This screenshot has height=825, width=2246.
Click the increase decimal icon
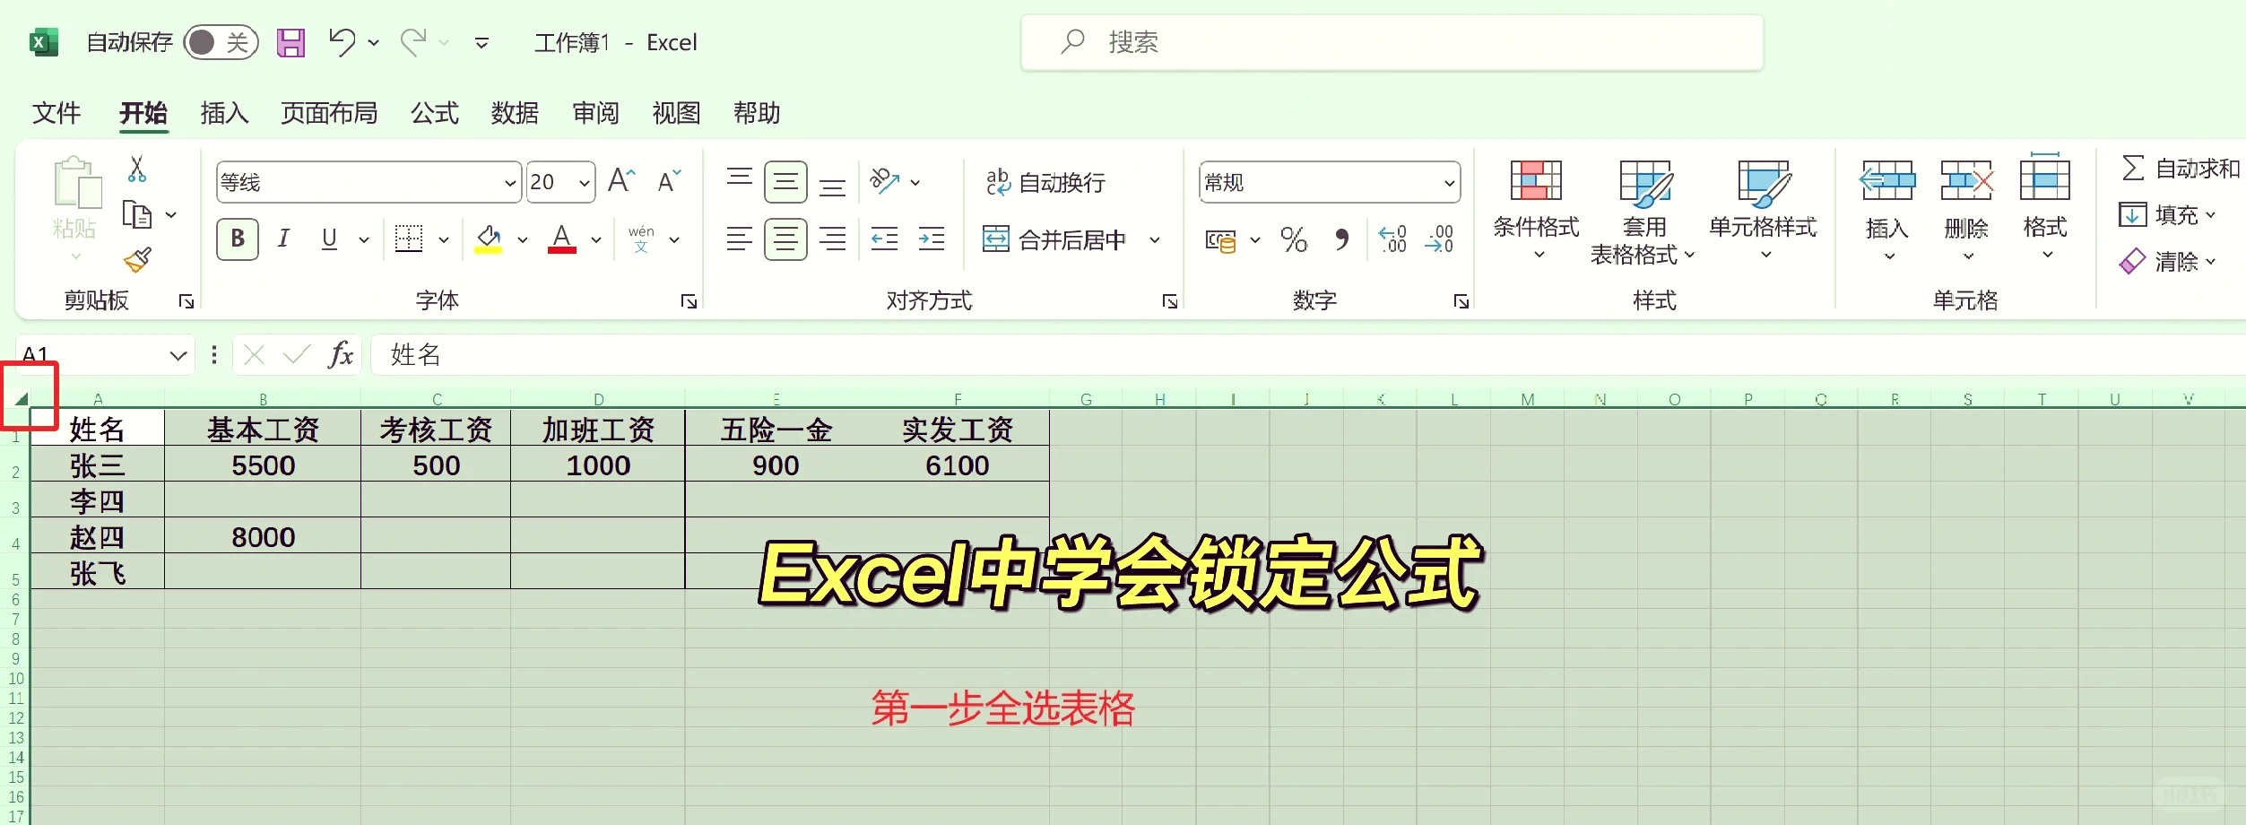tap(1392, 239)
